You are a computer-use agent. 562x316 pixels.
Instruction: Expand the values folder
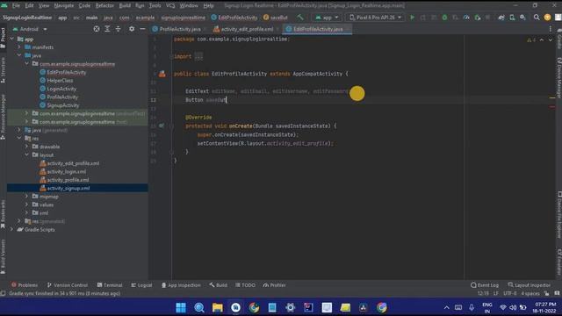tap(26, 205)
